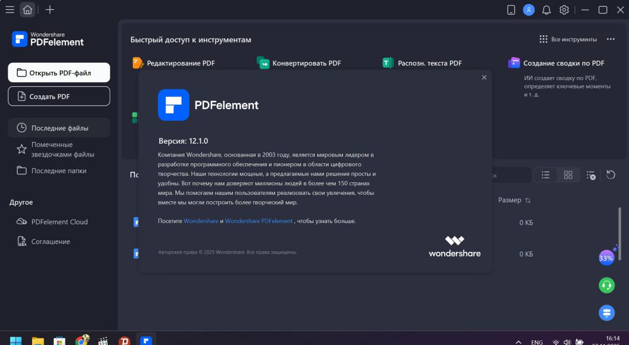Expand the three-dots more options menu
The image size is (629, 345).
point(611,39)
